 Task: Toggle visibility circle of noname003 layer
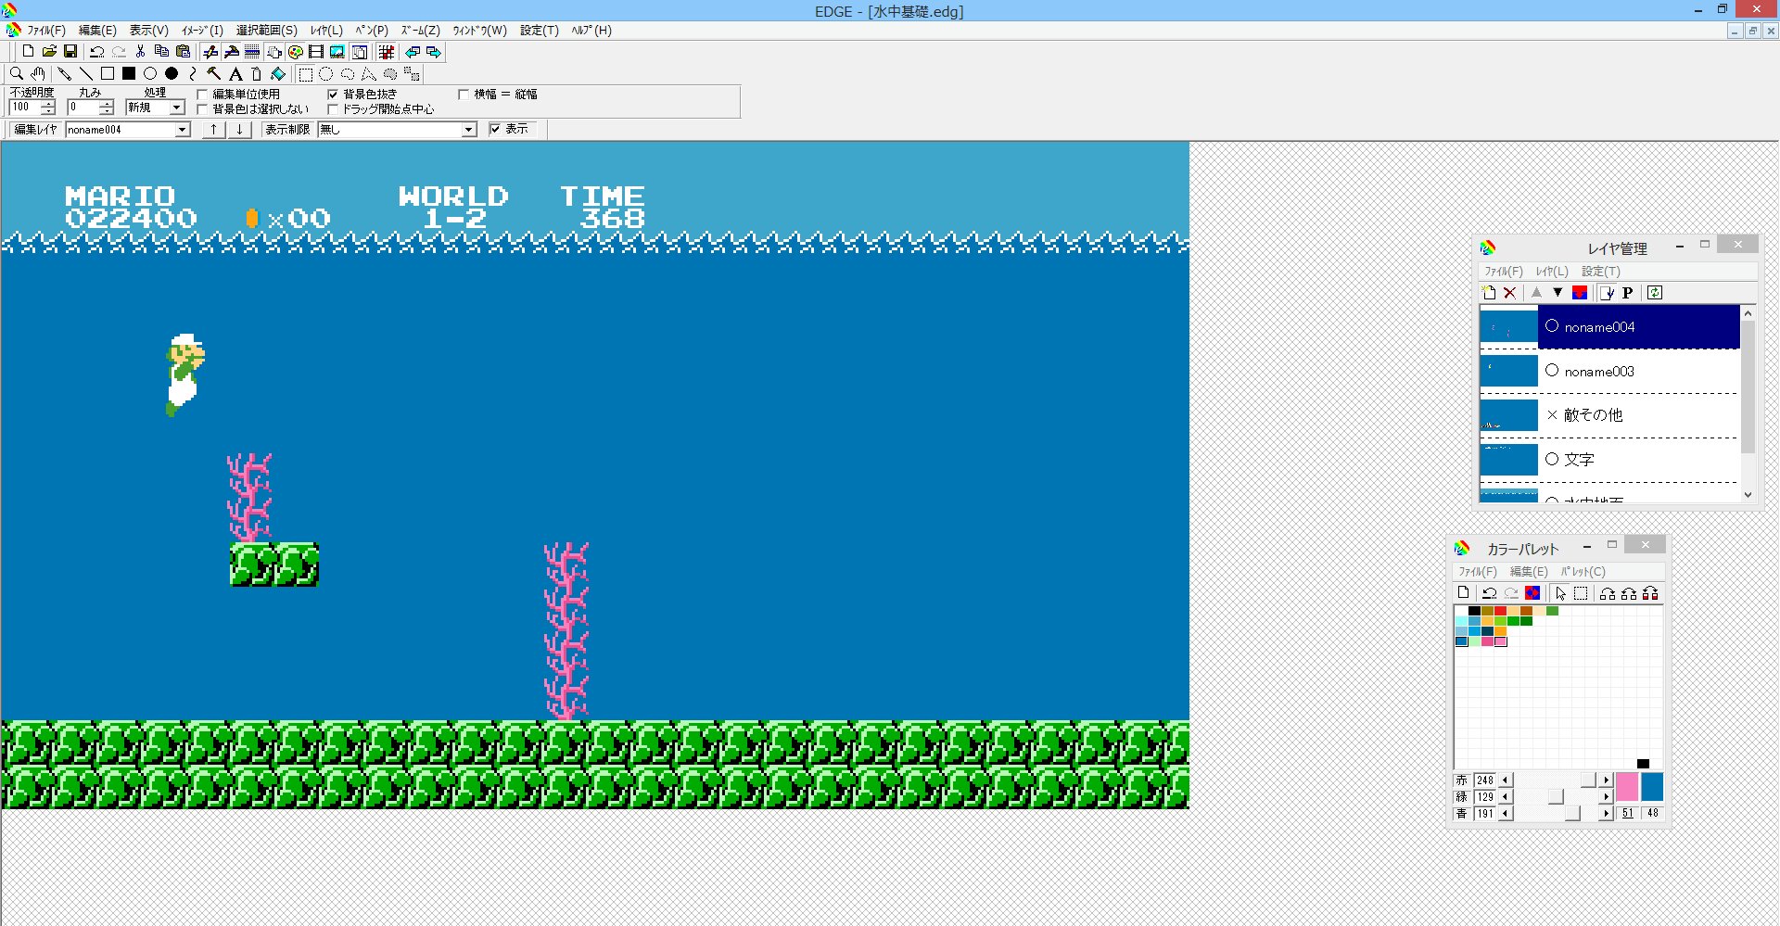(x=1552, y=371)
